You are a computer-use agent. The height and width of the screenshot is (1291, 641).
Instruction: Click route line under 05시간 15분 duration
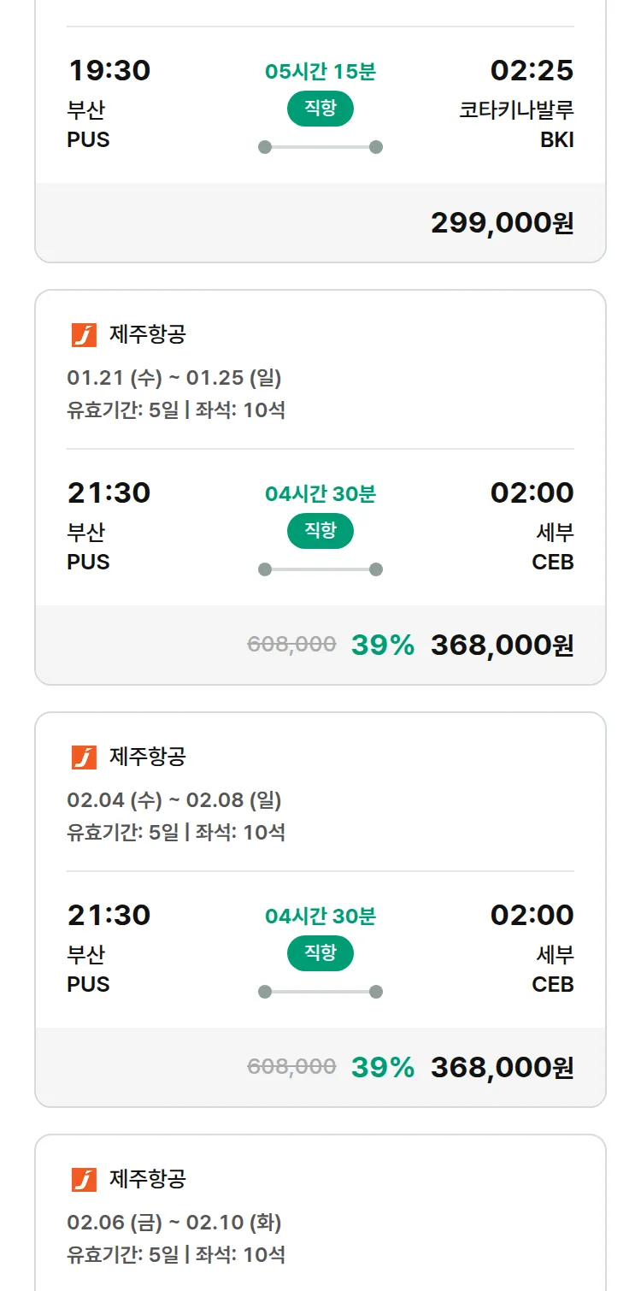320,147
